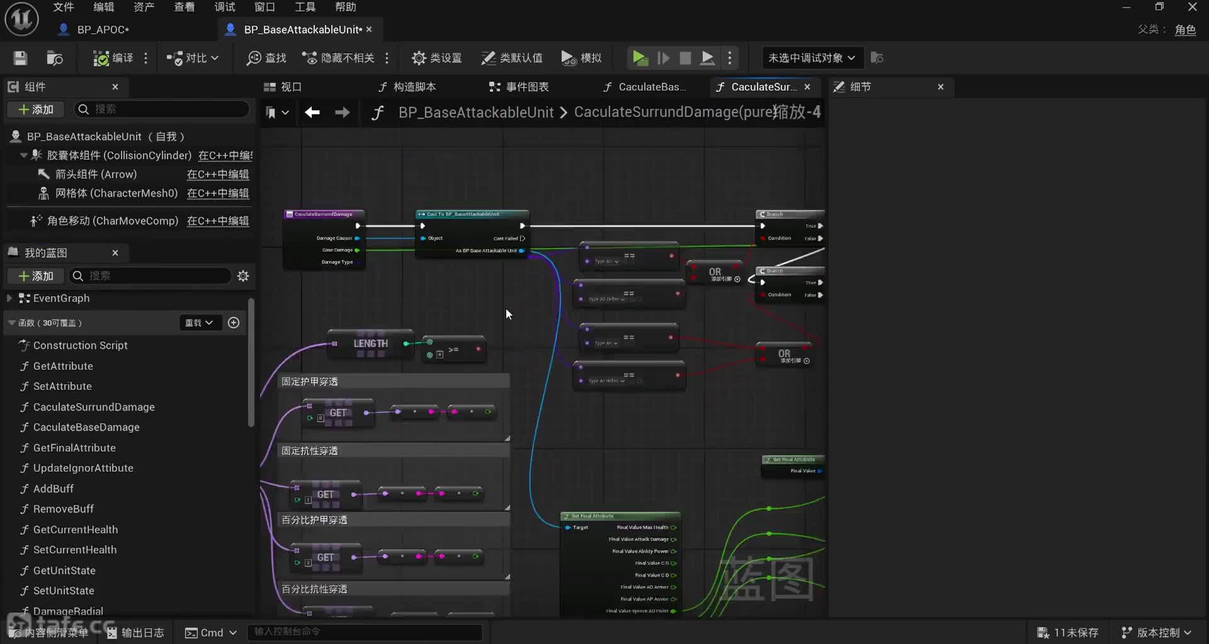Toggle the first Branch node Condition pin

point(763,238)
